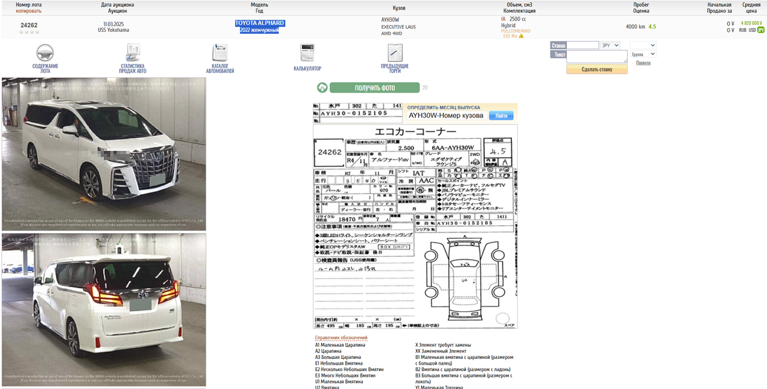Screen dimensions: 767x389
Task: Open the JPY bid currency dropdown
Action: tap(610, 45)
